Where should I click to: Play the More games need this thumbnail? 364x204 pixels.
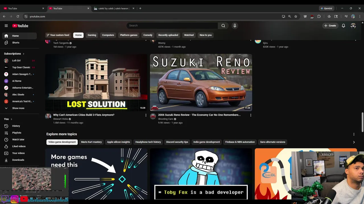click(96, 174)
